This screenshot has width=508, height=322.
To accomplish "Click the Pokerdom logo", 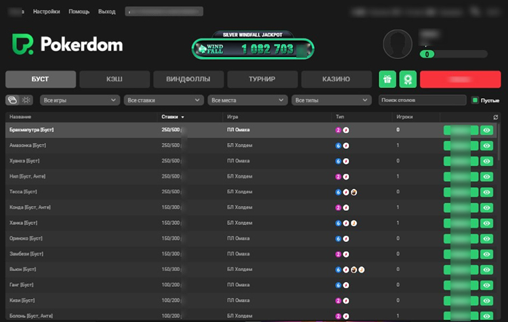I will click(x=67, y=45).
